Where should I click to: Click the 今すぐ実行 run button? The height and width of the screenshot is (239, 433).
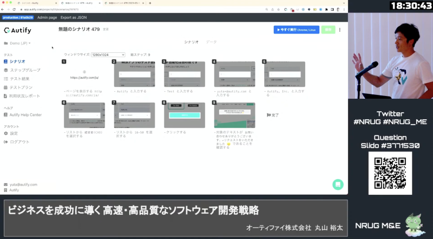(296, 30)
